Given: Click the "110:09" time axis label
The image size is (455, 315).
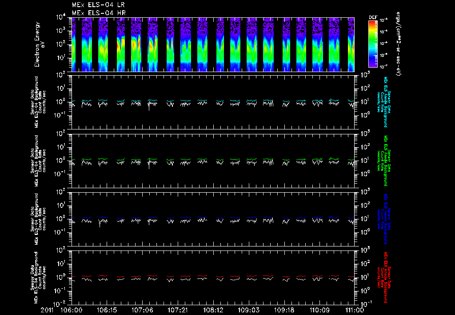Looking at the screenshot, I should point(319,310).
